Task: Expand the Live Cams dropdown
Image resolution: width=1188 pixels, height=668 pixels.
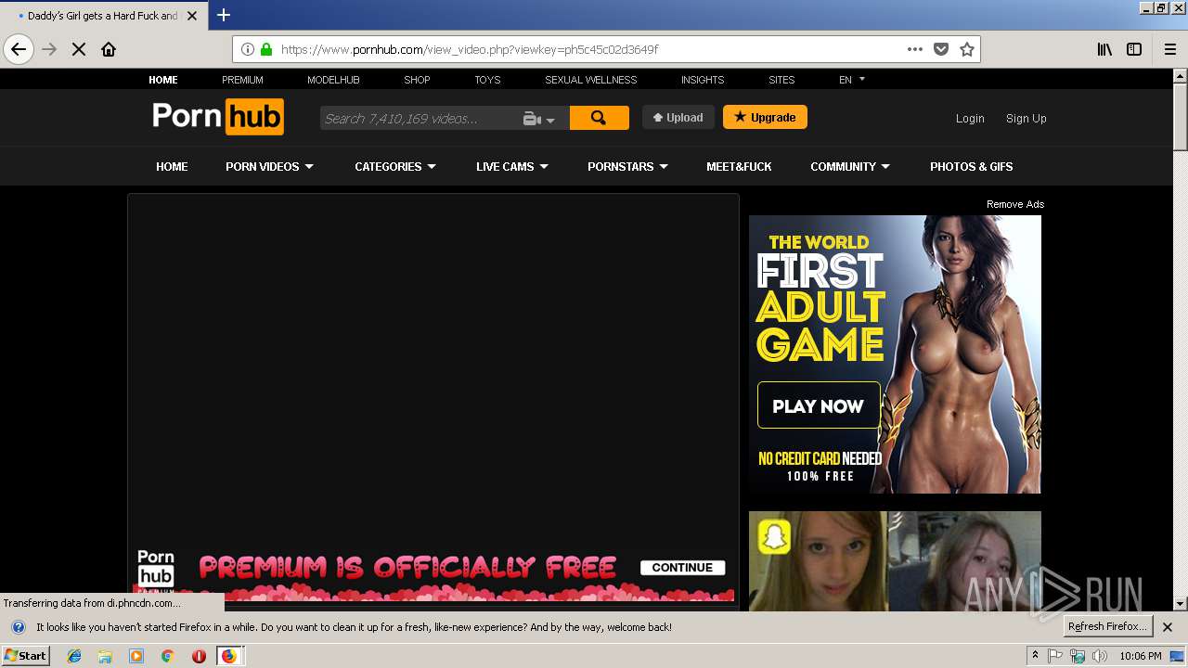Action: [512, 166]
